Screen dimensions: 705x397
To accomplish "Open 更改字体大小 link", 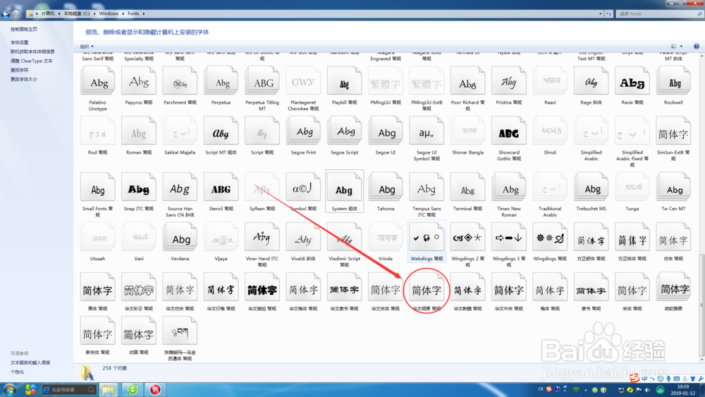I will (24, 79).
